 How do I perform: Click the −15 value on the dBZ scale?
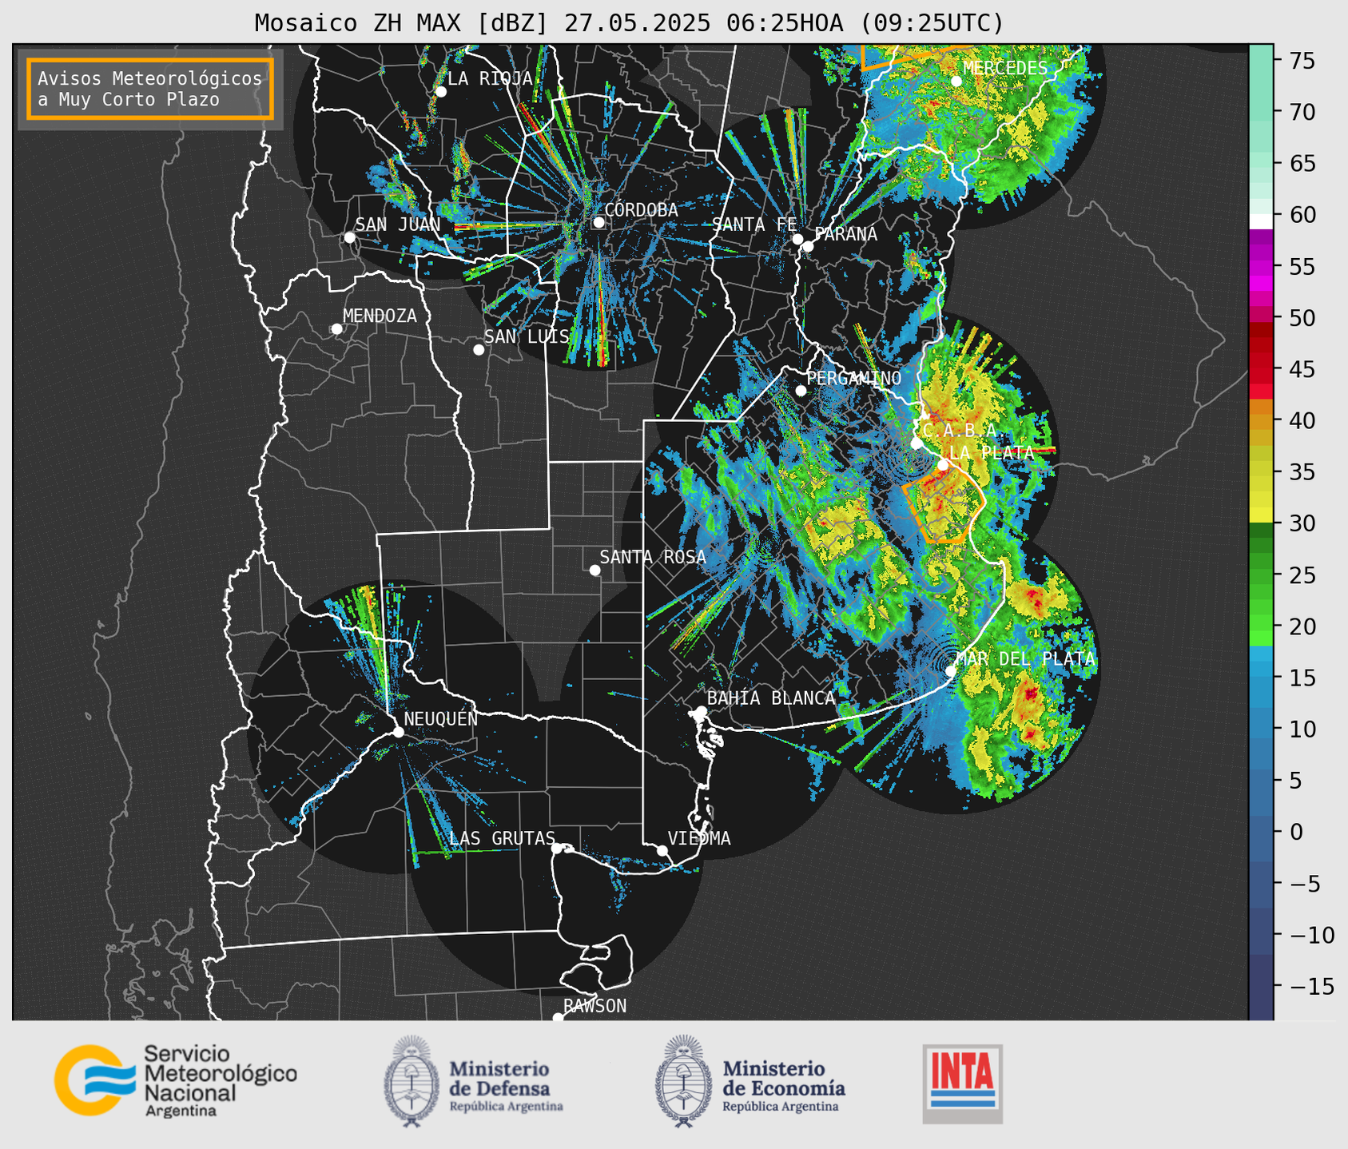click(1312, 986)
